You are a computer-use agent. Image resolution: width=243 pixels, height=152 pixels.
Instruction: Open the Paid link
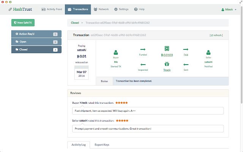[x=186, y=55]
